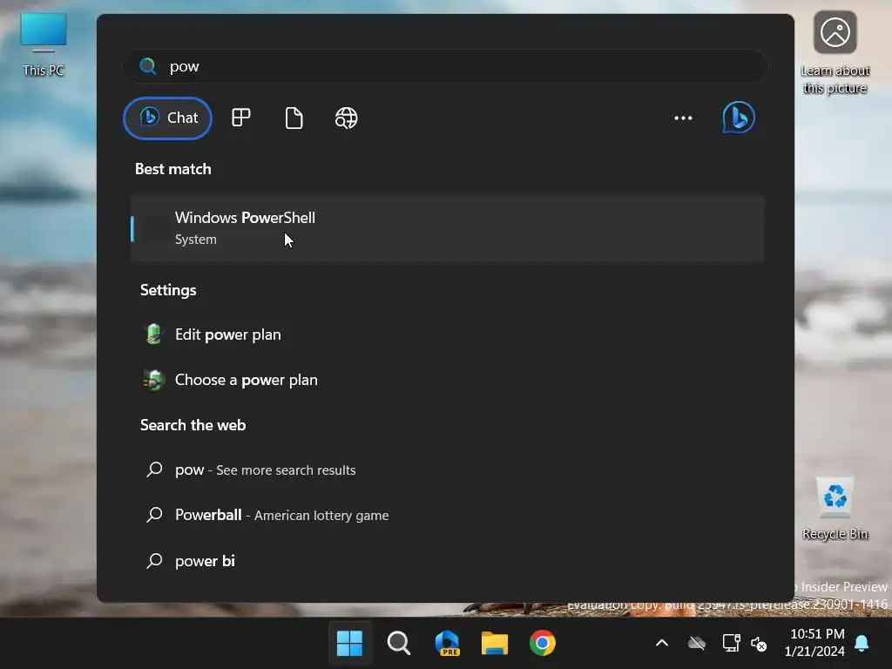
Task: Click the muted volume tray icon
Action: (759, 644)
